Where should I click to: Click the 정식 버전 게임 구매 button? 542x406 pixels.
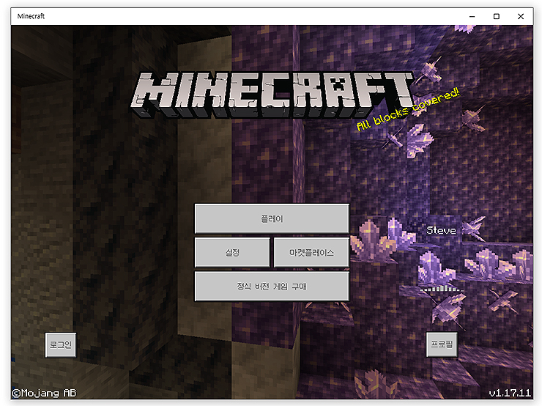tap(272, 287)
